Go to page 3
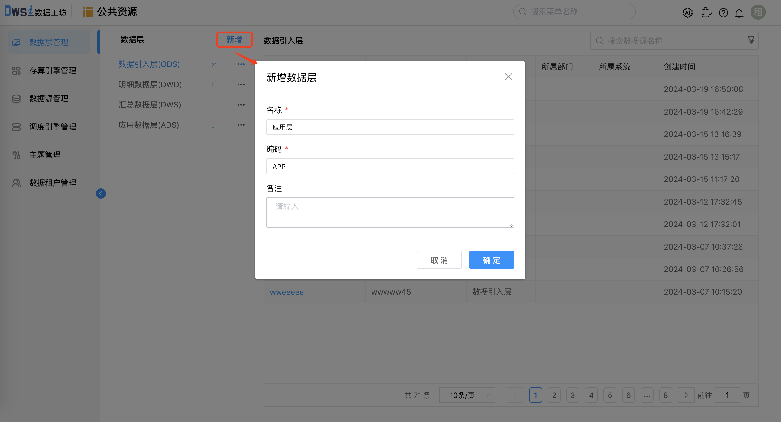Image resolution: width=781 pixels, height=422 pixels. [x=573, y=395]
